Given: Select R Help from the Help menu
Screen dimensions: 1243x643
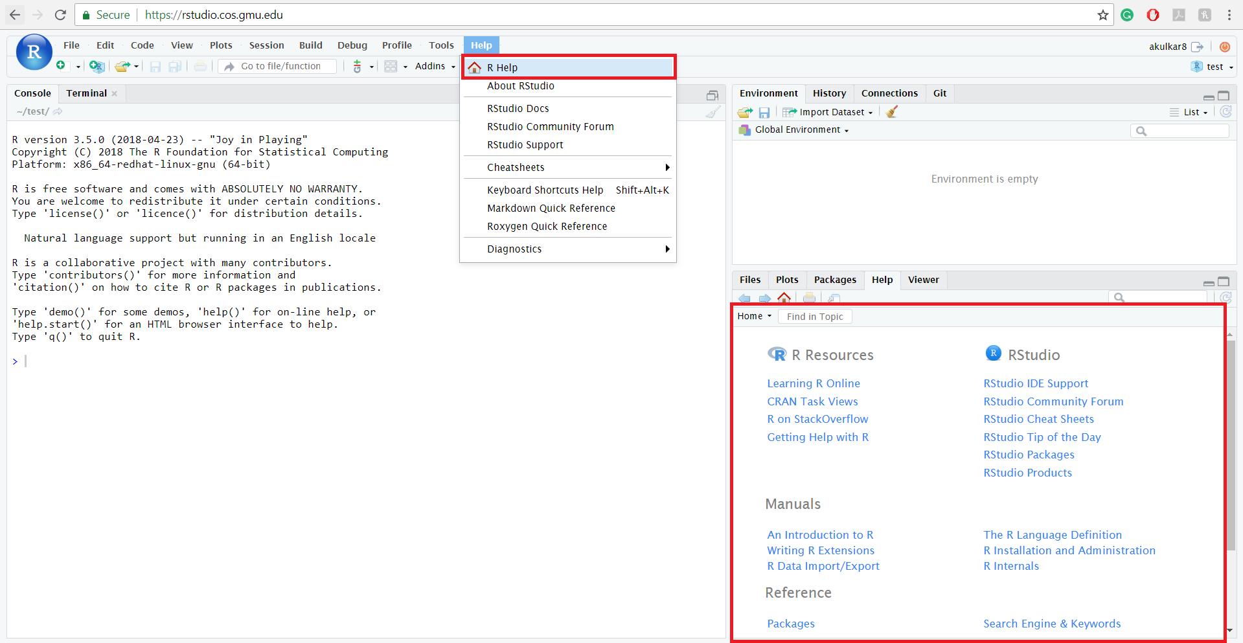Looking at the screenshot, I should pyautogui.click(x=568, y=67).
